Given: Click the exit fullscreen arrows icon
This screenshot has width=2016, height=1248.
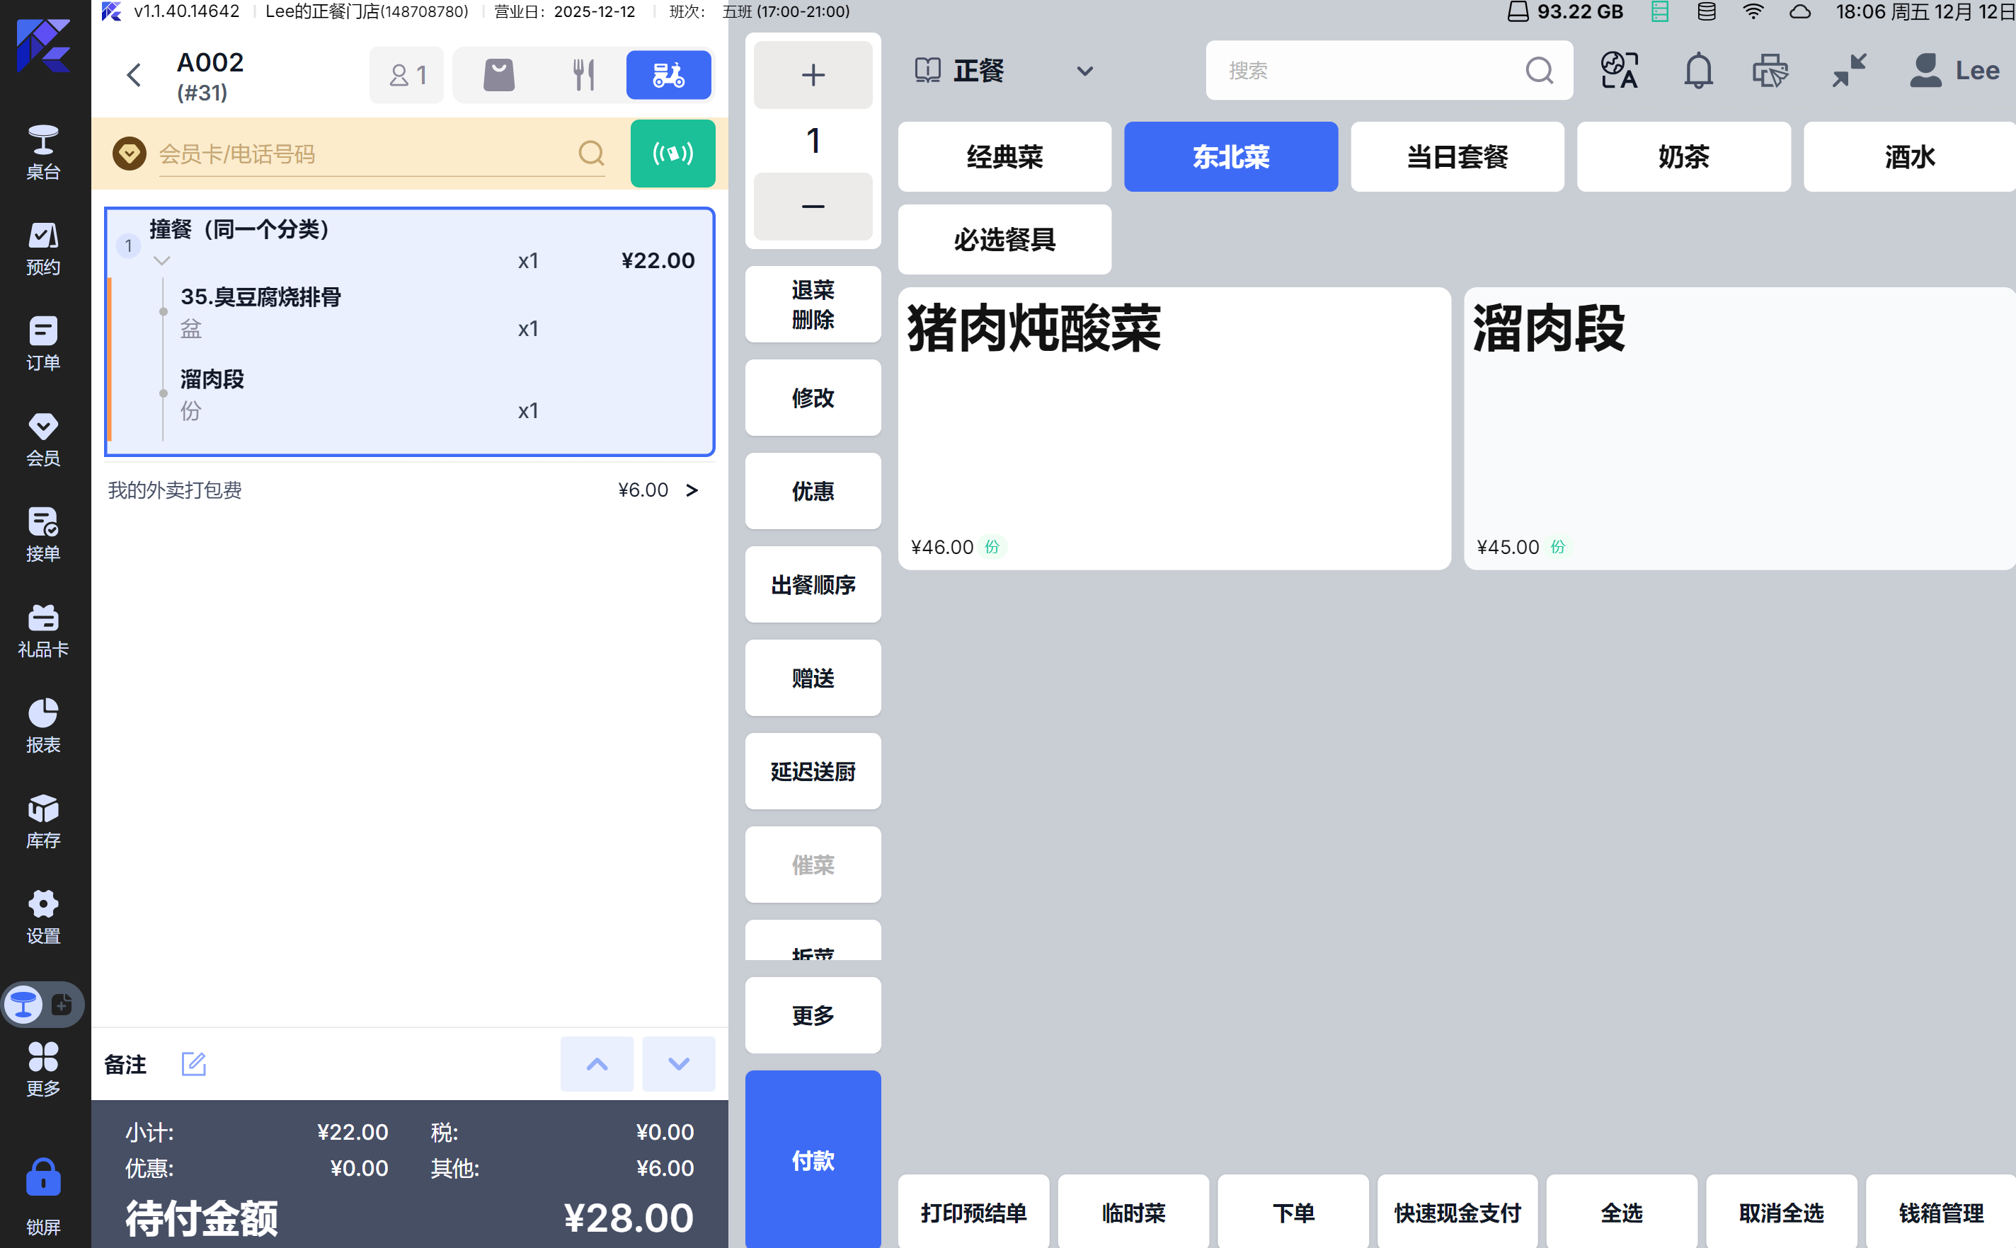Looking at the screenshot, I should pos(1848,71).
